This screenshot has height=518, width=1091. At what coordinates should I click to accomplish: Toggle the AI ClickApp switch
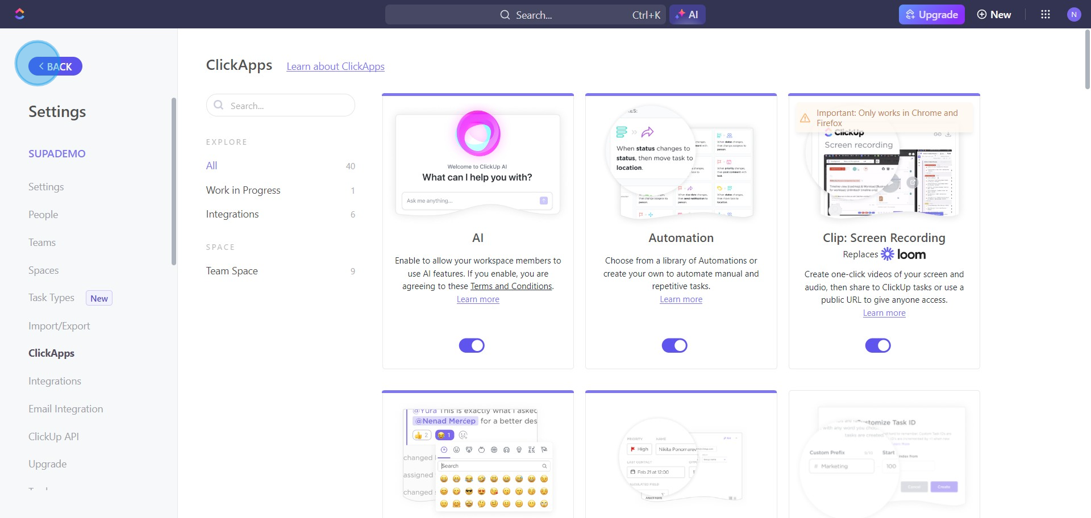tap(472, 345)
